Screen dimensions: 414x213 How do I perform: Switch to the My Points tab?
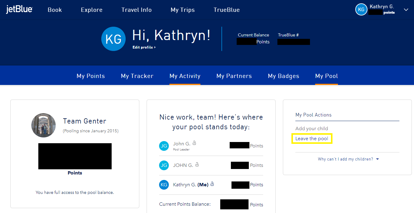91,76
